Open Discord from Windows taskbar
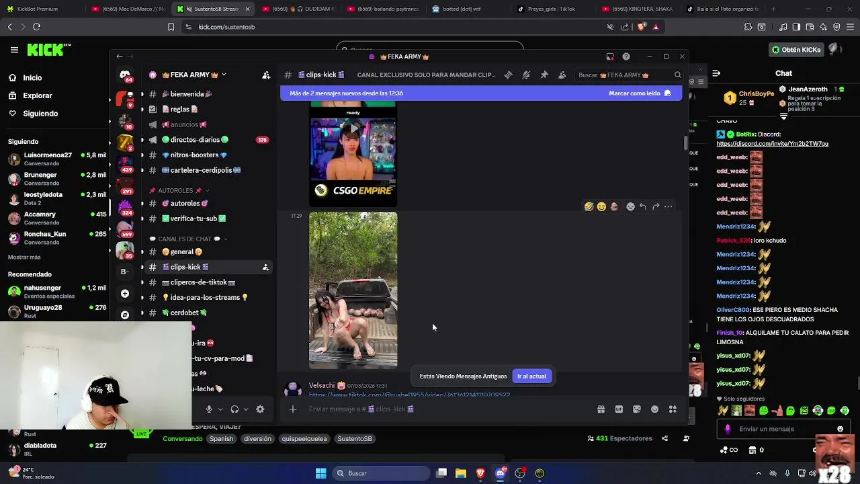 [x=500, y=473]
